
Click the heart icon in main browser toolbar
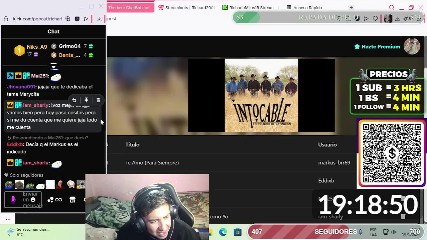coord(375,19)
